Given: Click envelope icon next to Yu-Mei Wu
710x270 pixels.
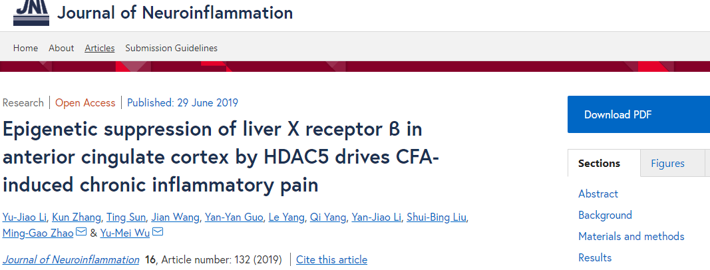Looking at the screenshot, I should (x=158, y=232).
